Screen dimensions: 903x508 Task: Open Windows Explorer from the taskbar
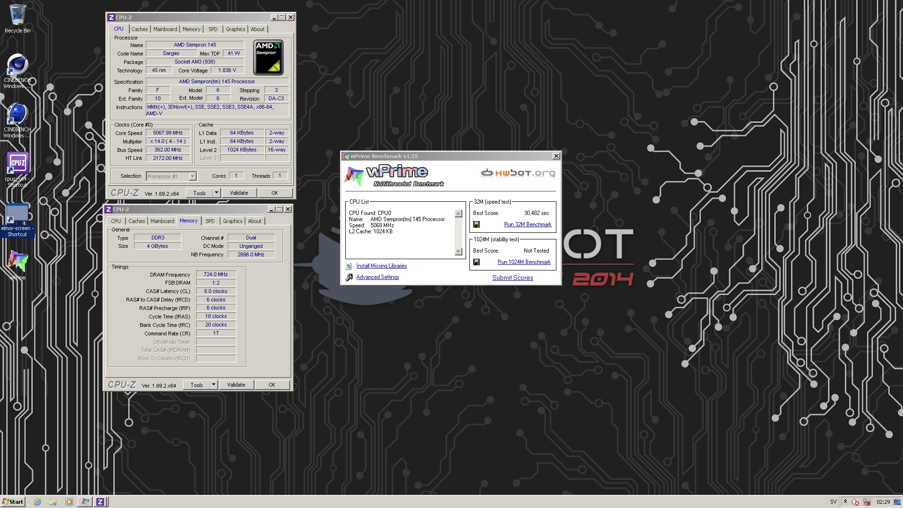[x=53, y=502]
